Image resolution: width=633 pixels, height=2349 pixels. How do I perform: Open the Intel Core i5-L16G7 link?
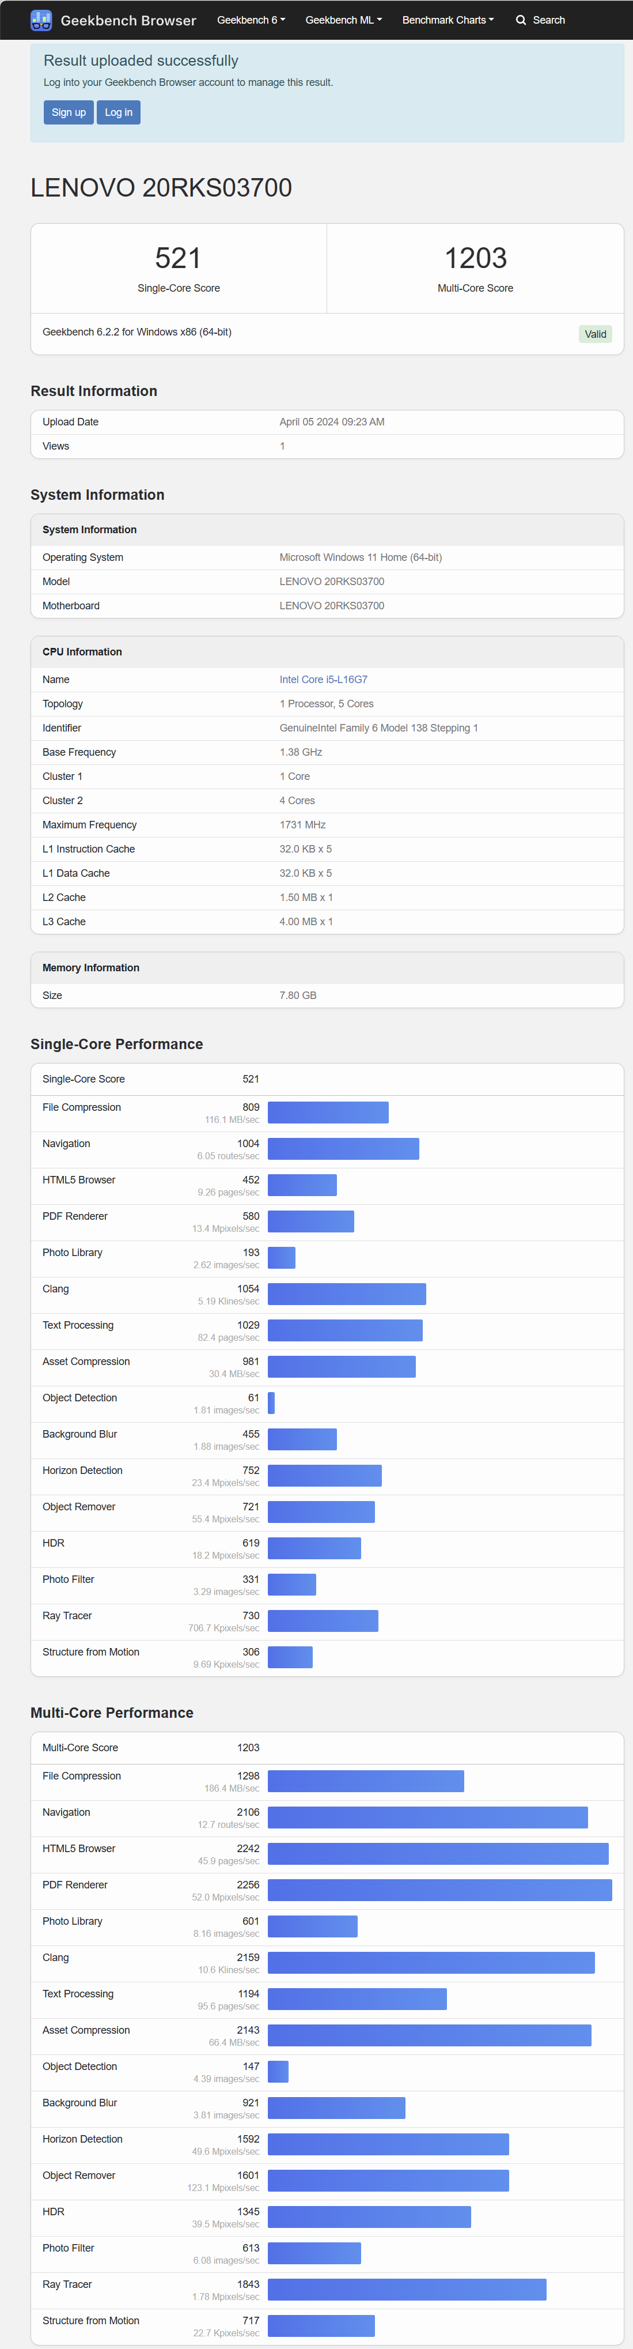point(323,680)
